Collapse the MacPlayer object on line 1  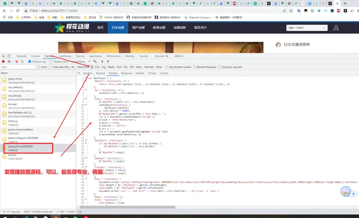[x=86, y=78]
